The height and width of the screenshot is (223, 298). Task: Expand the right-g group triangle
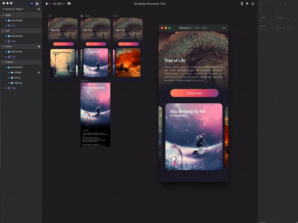pos(9,83)
